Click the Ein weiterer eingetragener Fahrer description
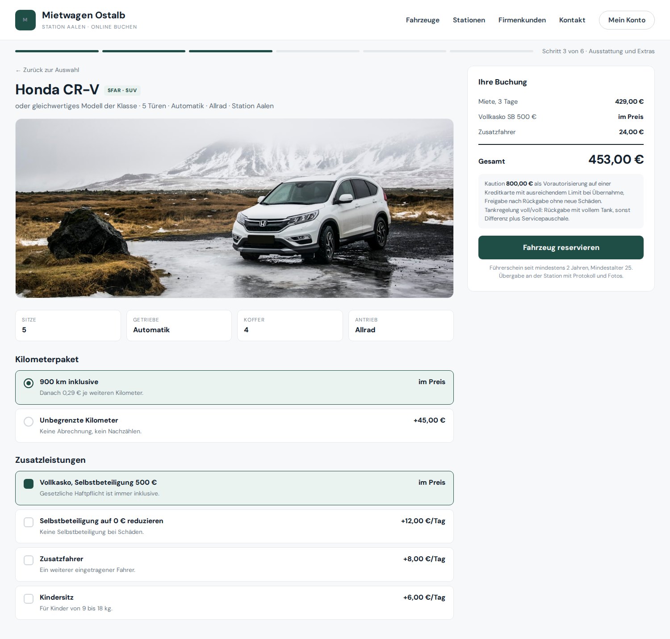 (x=88, y=570)
